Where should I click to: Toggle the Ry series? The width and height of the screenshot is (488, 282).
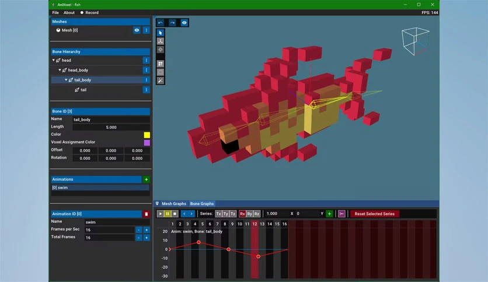[x=249, y=214]
